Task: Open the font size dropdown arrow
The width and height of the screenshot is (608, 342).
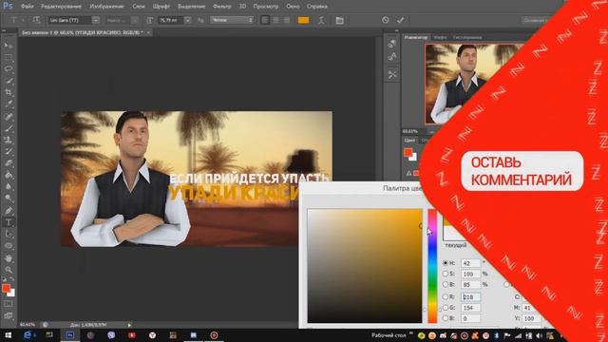Action: point(188,20)
